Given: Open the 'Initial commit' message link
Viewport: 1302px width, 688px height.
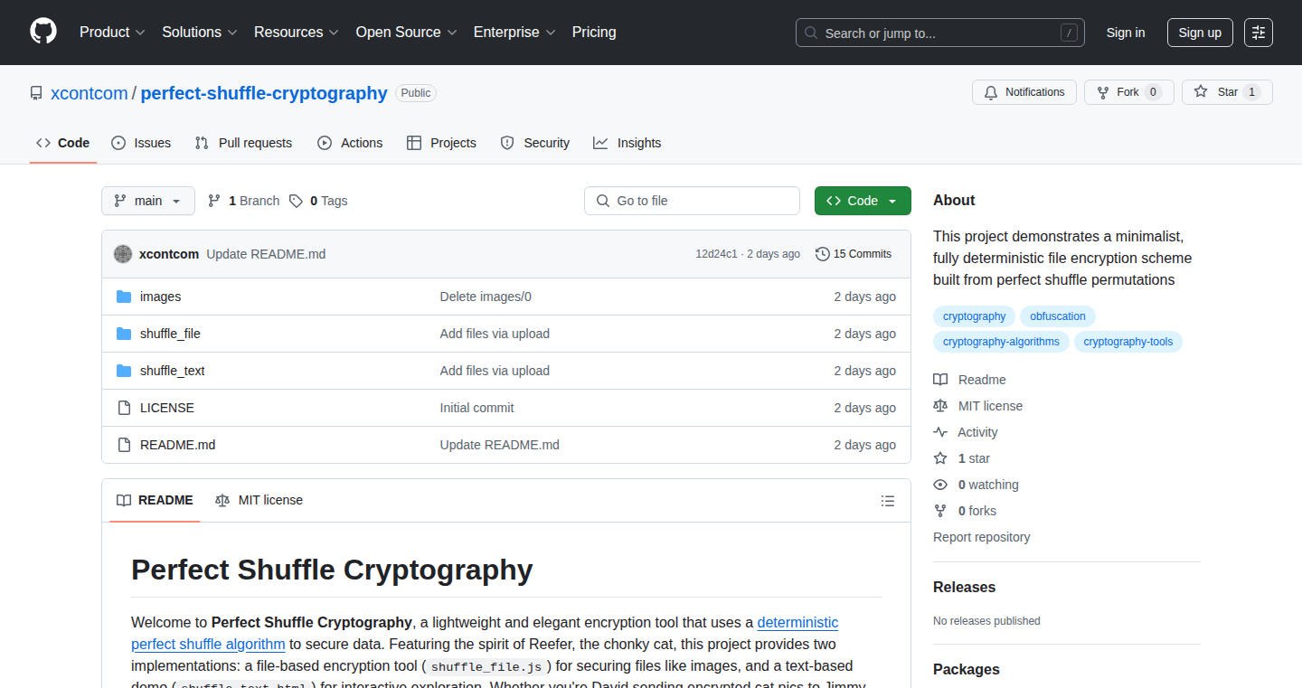Looking at the screenshot, I should 476,408.
